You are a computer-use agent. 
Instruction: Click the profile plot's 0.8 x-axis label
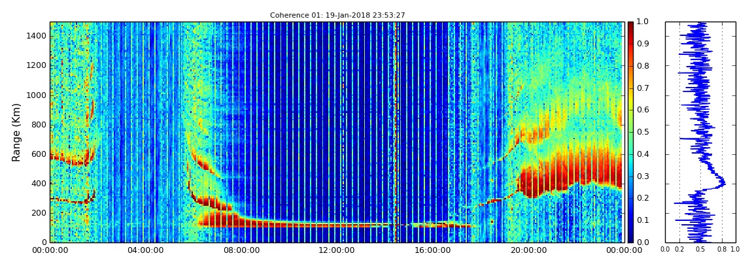click(x=722, y=250)
